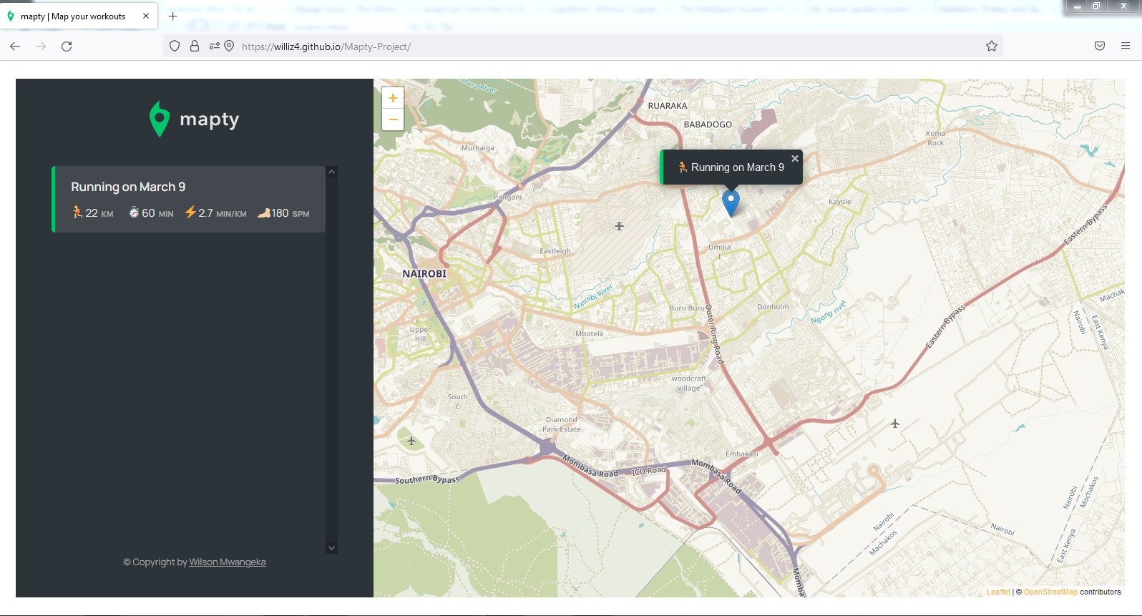The width and height of the screenshot is (1142, 616).
Task: Click the site security padlock icon
Action: [x=195, y=47]
